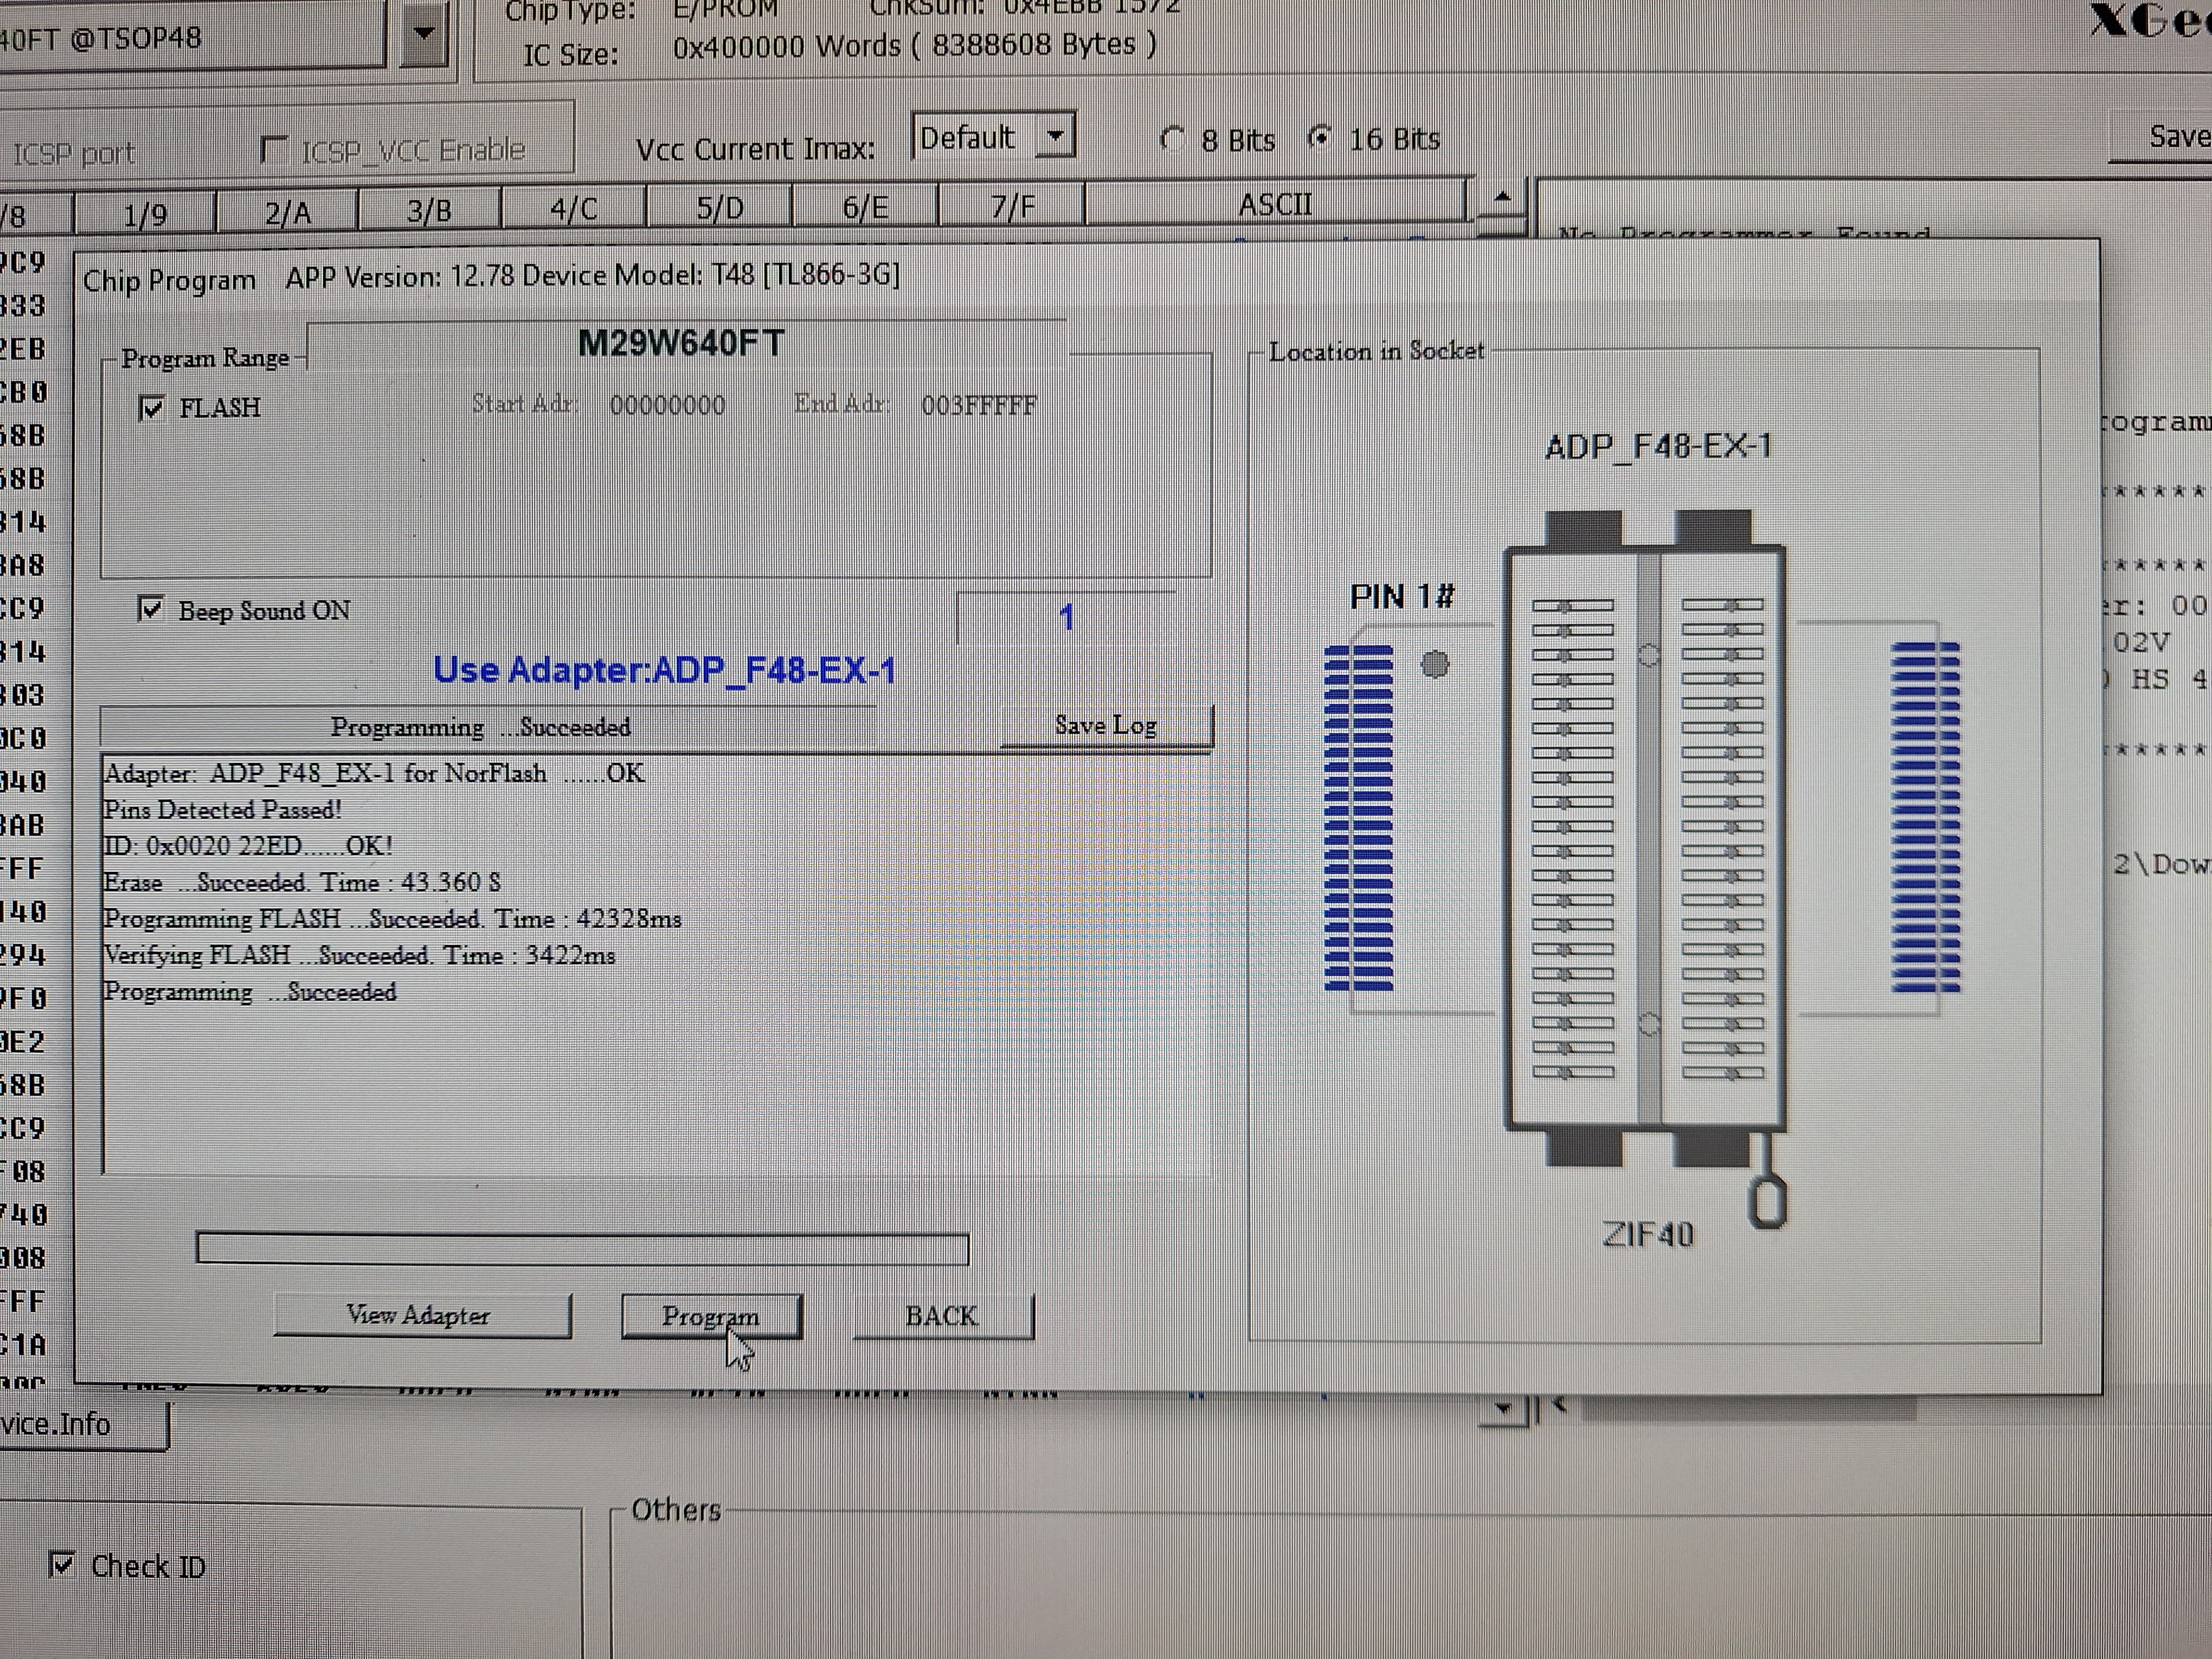2212x1659 pixels.
Task: Select the 16 Bits radio button
Action: coord(1320,138)
